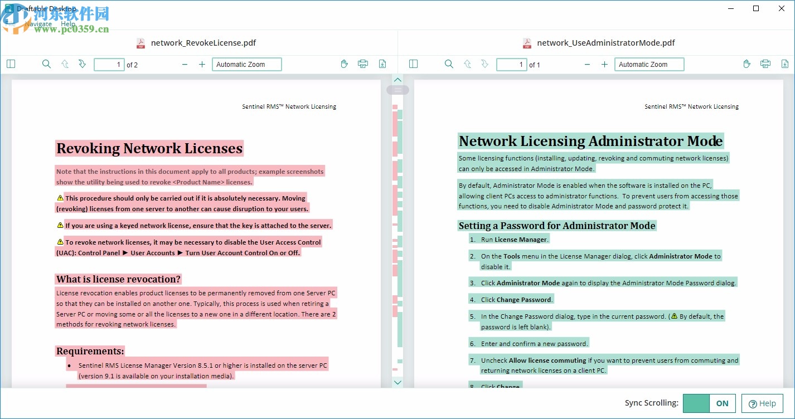
Task: Jump to previous change with up chevron
Action: pos(397,80)
